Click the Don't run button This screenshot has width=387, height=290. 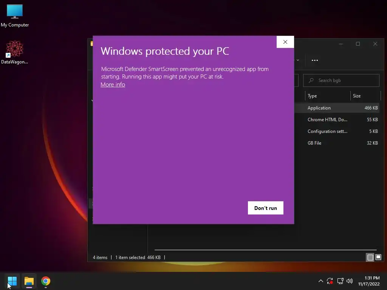266,208
